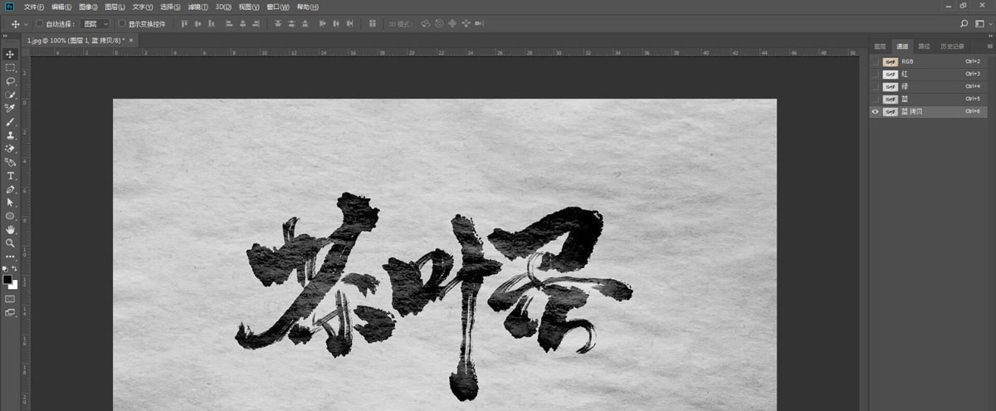The image size is (996, 411).
Task: Select the Lasso tool
Action: (x=10, y=81)
